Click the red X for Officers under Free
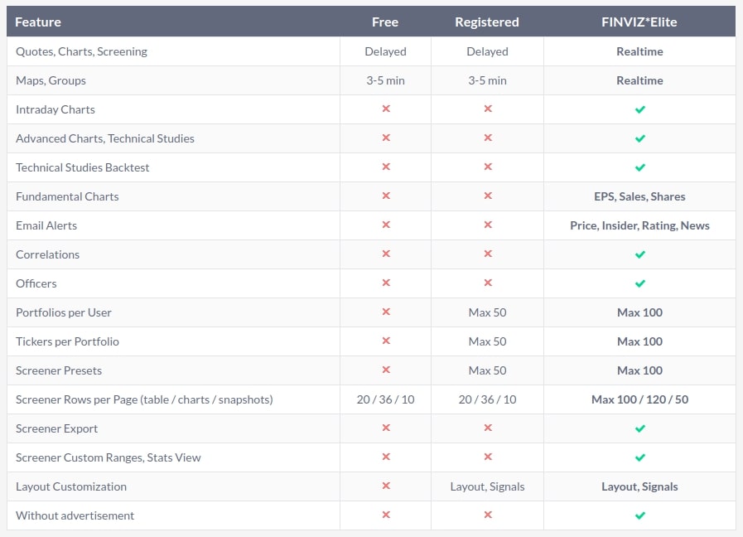 coord(384,283)
